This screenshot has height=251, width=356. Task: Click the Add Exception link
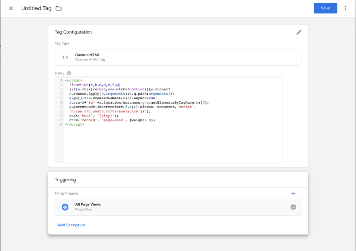(x=71, y=225)
